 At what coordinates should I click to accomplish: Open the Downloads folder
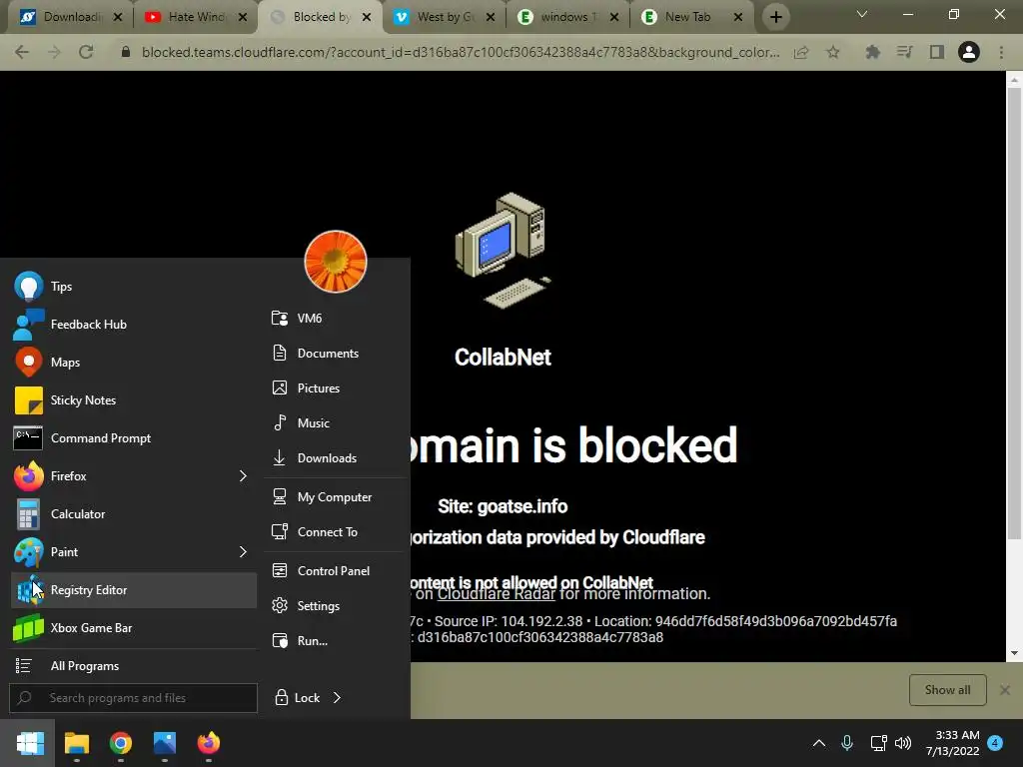pyautogui.click(x=336, y=457)
